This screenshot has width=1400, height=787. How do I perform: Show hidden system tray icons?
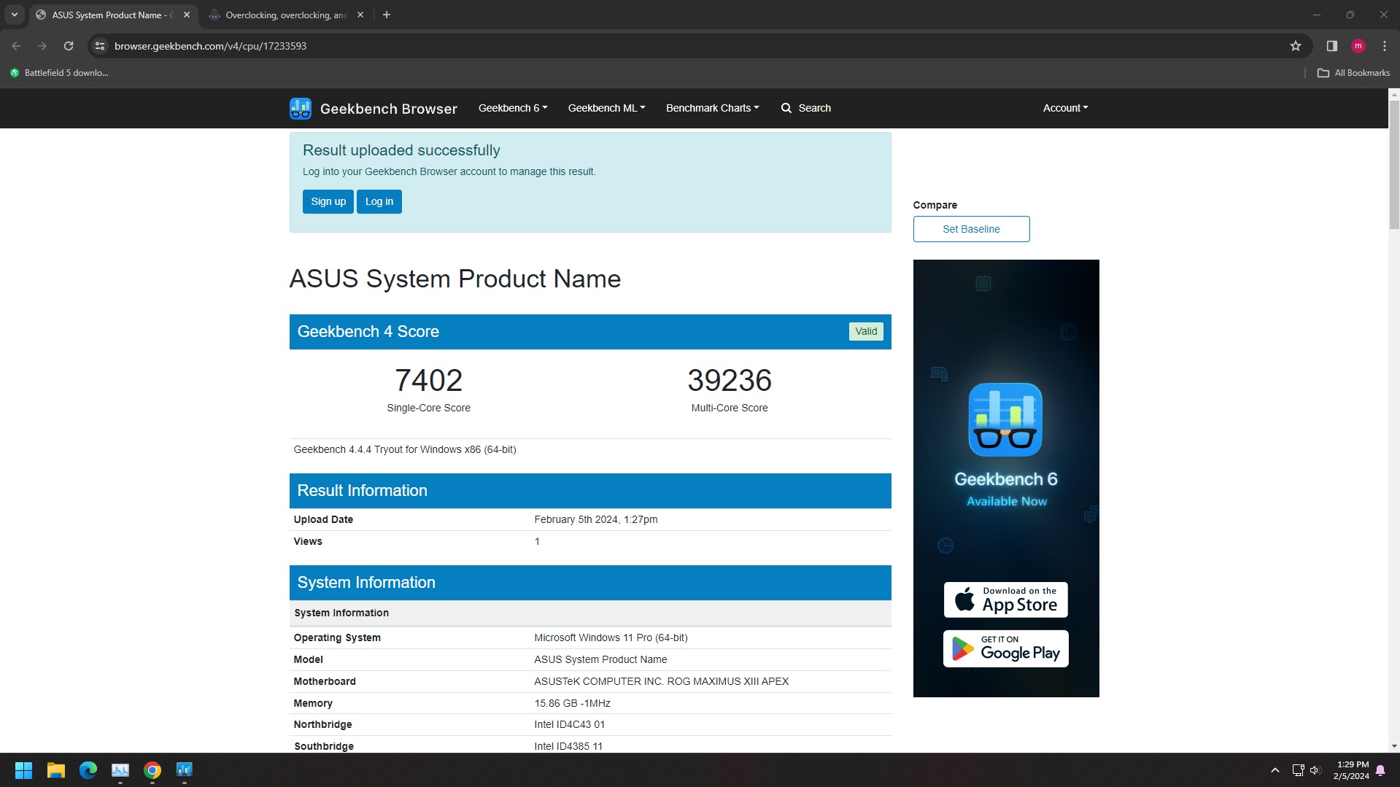1275,770
